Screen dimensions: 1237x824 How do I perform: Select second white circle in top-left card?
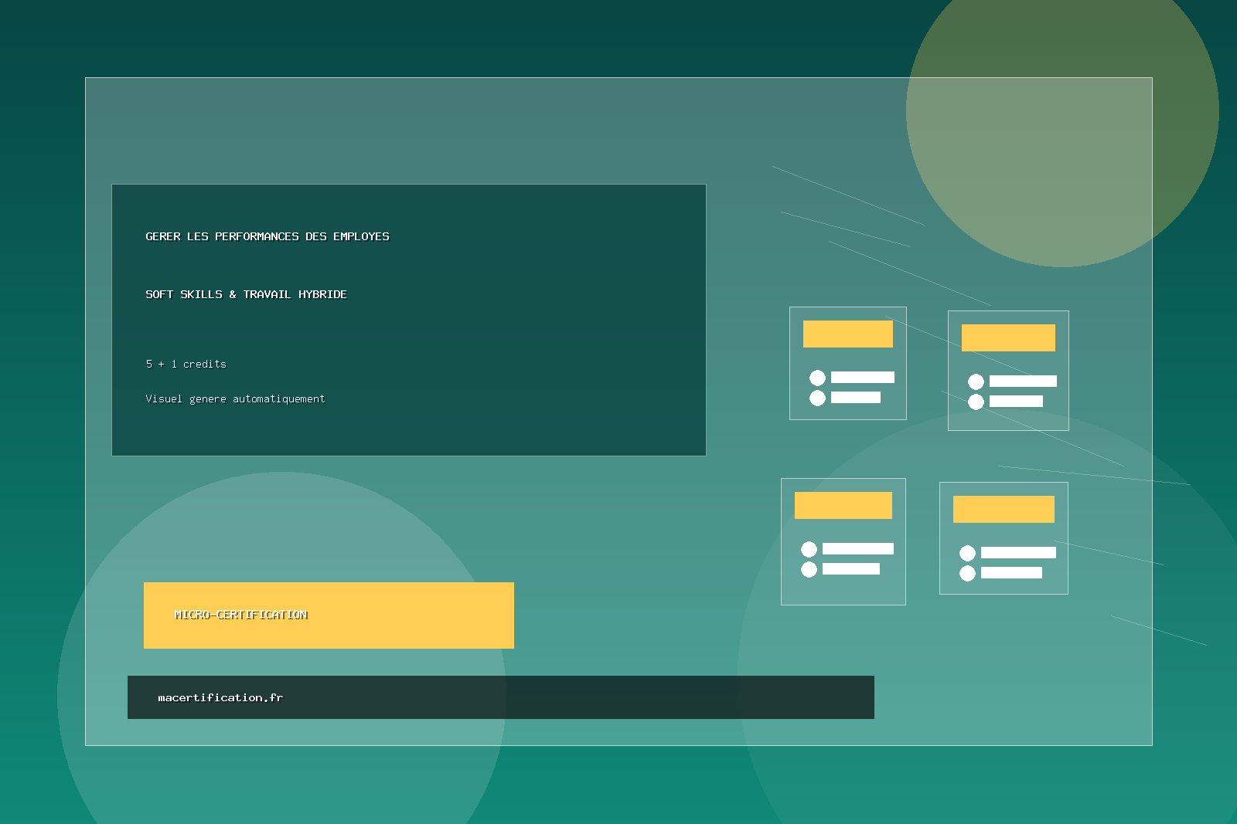(x=817, y=398)
